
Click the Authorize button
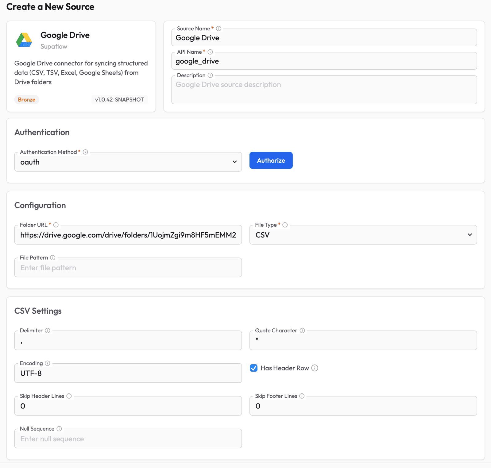271,160
